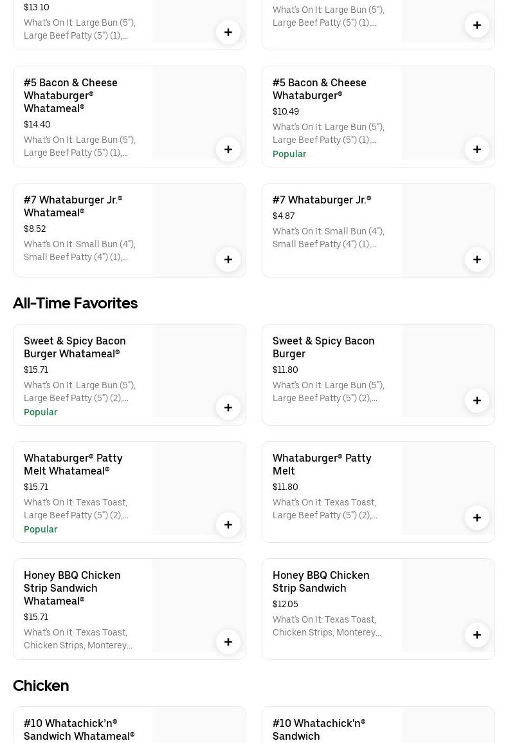Viewport: 517px width, 743px height.
Task: View Honey BBQ Chicken Strip Sandwich details
Action: (321, 581)
